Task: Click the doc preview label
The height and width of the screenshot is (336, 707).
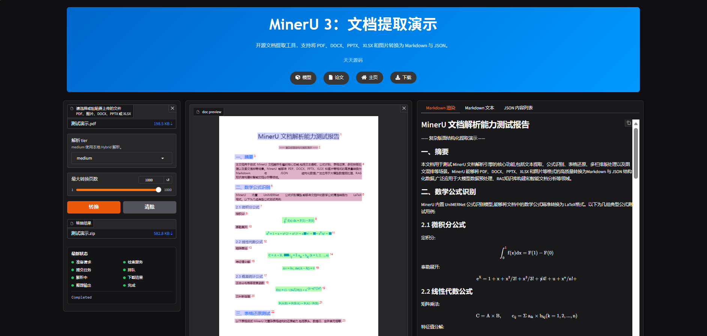Action: tap(209, 112)
